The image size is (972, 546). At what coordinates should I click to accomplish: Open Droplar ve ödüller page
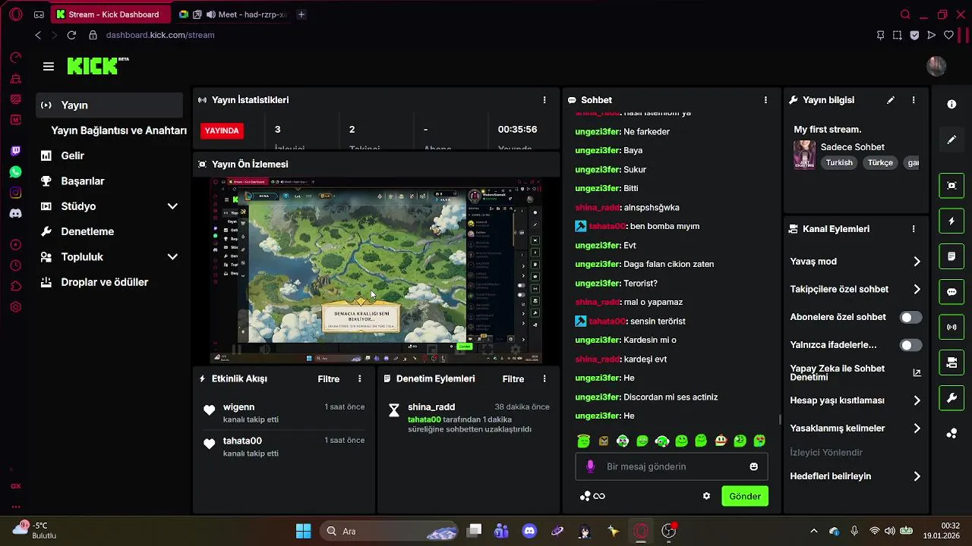[109, 282]
